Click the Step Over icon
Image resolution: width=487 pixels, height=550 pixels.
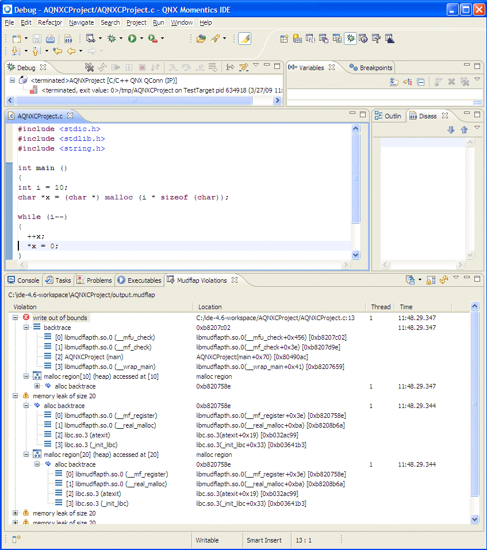tap(186, 67)
